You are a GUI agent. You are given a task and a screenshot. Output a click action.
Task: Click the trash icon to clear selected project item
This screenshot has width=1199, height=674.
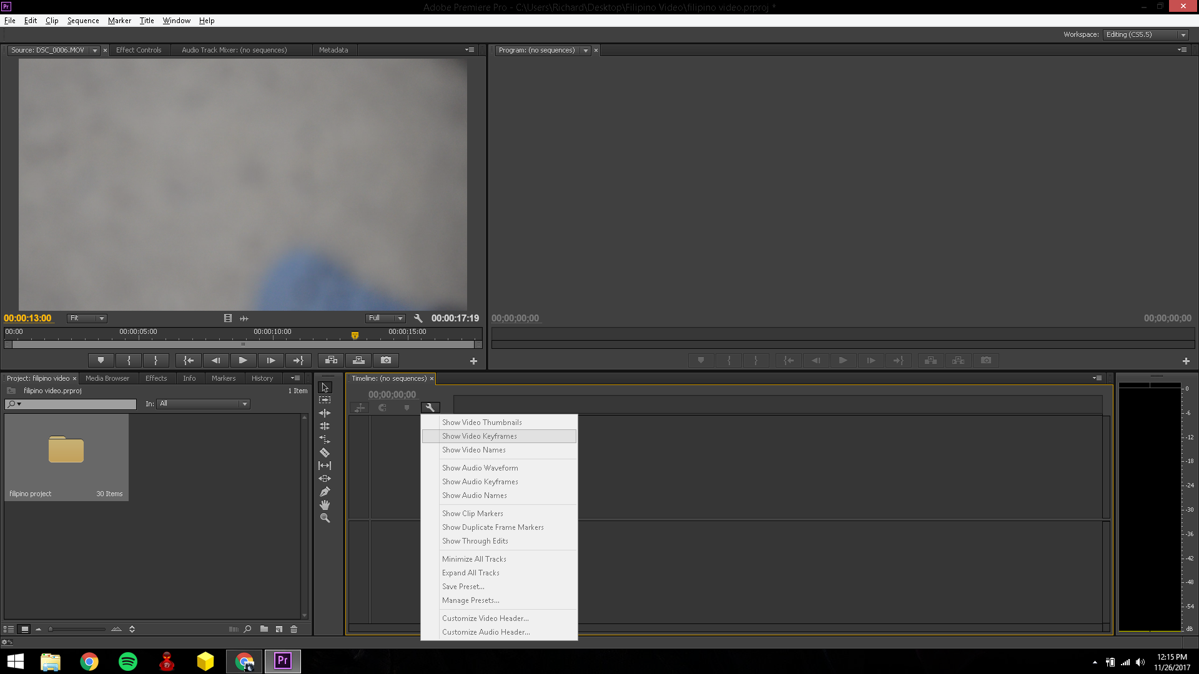point(294,629)
